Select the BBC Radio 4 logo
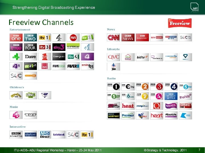Viewport: 205px width, 153px height. pos(171,86)
